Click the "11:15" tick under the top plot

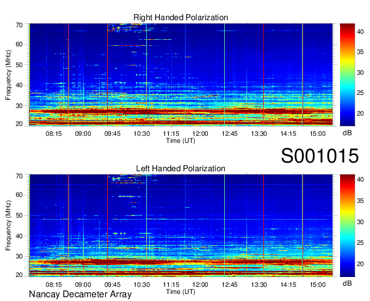click(171, 134)
